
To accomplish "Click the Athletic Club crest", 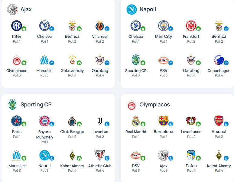I will pos(100,155).
